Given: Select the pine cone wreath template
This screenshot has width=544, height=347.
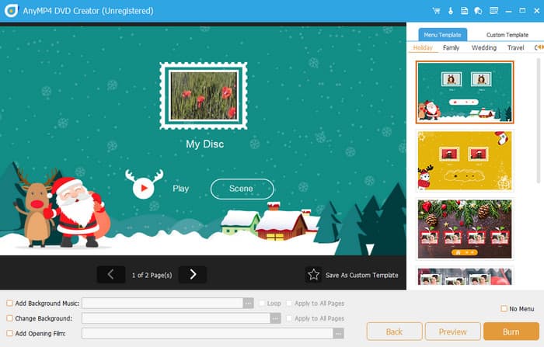Looking at the screenshot, I should pos(465,229).
